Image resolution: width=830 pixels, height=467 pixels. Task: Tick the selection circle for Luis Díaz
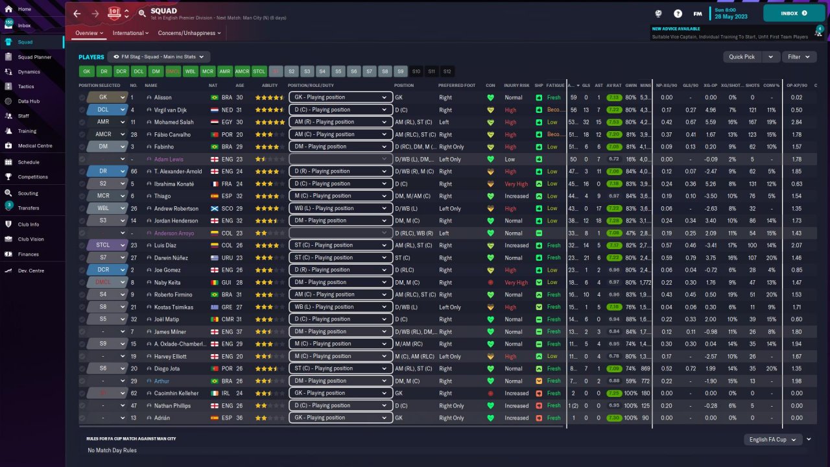click(82, 245)
